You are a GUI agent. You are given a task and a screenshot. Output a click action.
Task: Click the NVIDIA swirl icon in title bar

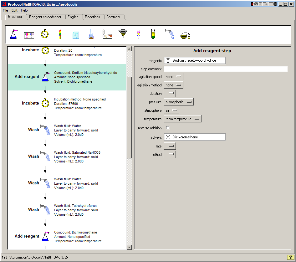click(x=256, y=4)
